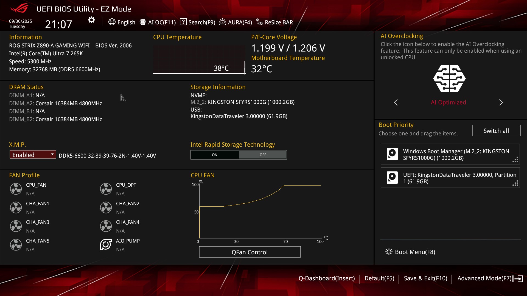Screen dimensions: 527x296
Task: Click the globe language icon
Action: pos(112,22)
